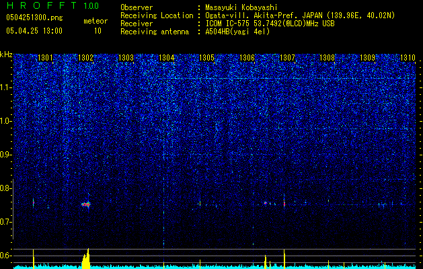Click the 'Receiving antenna' label
Viewport: 423px width, 269px height.
(x=155, y=32)
